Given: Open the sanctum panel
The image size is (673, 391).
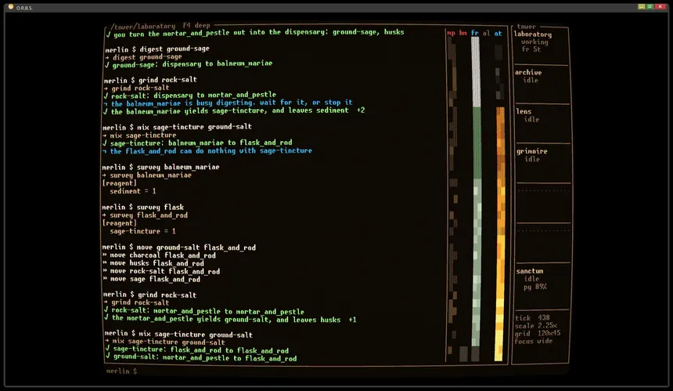Looking at the screenshot, I should click(543, 286).
